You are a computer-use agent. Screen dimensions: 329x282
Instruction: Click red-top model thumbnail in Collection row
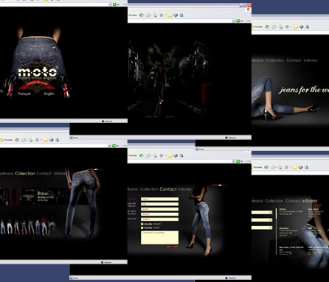tap(44, 227)
